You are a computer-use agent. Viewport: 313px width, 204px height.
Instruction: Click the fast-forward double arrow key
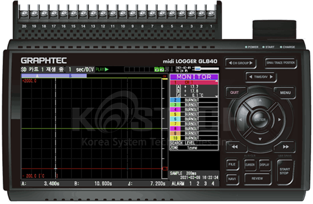[285, 147]
